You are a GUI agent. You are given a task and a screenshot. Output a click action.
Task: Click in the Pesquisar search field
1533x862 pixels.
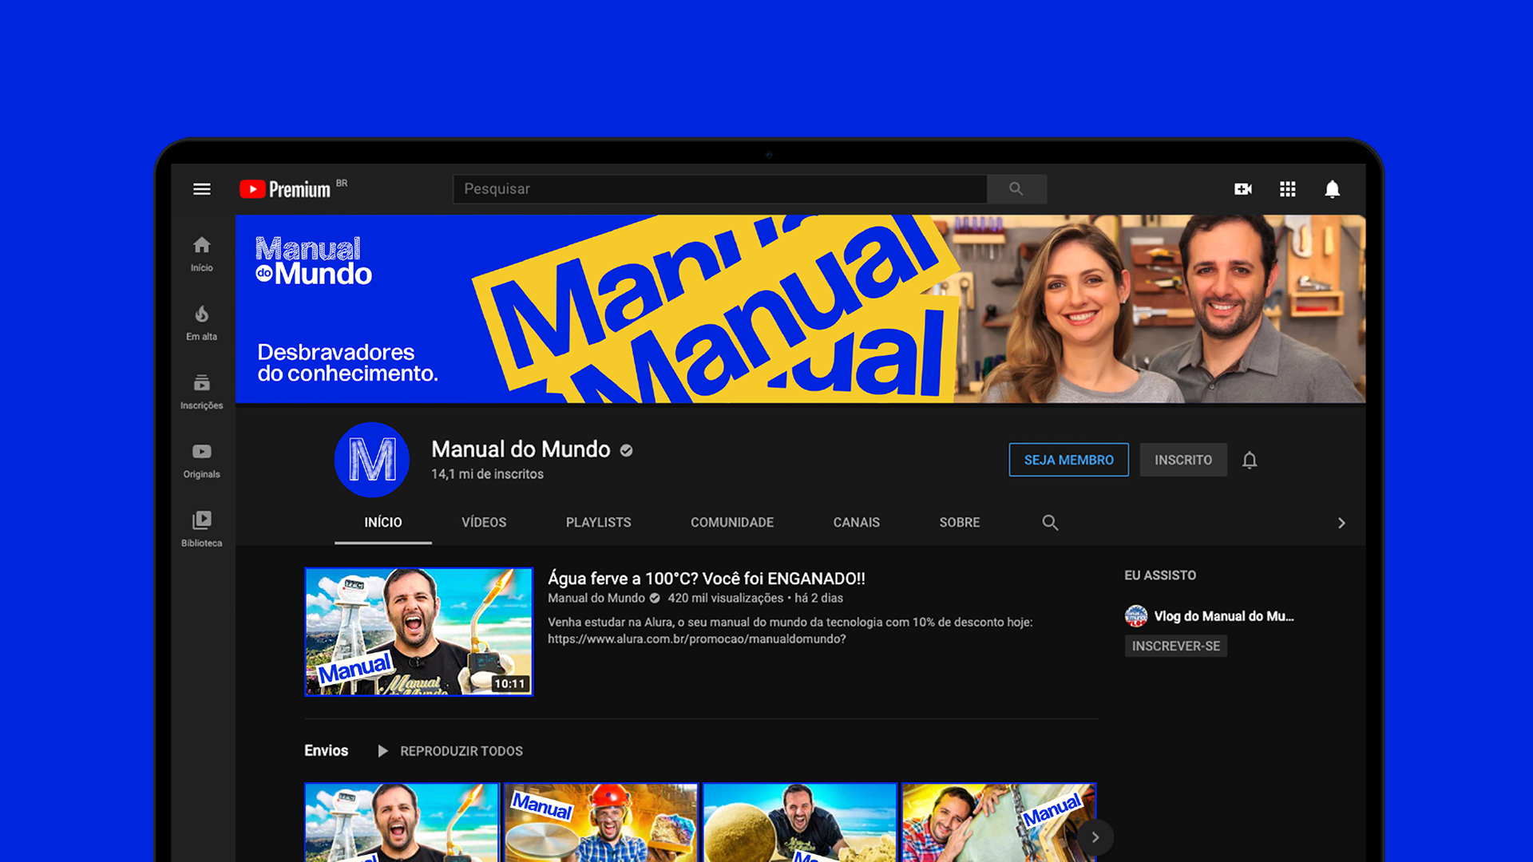click(x=720, y=189)
